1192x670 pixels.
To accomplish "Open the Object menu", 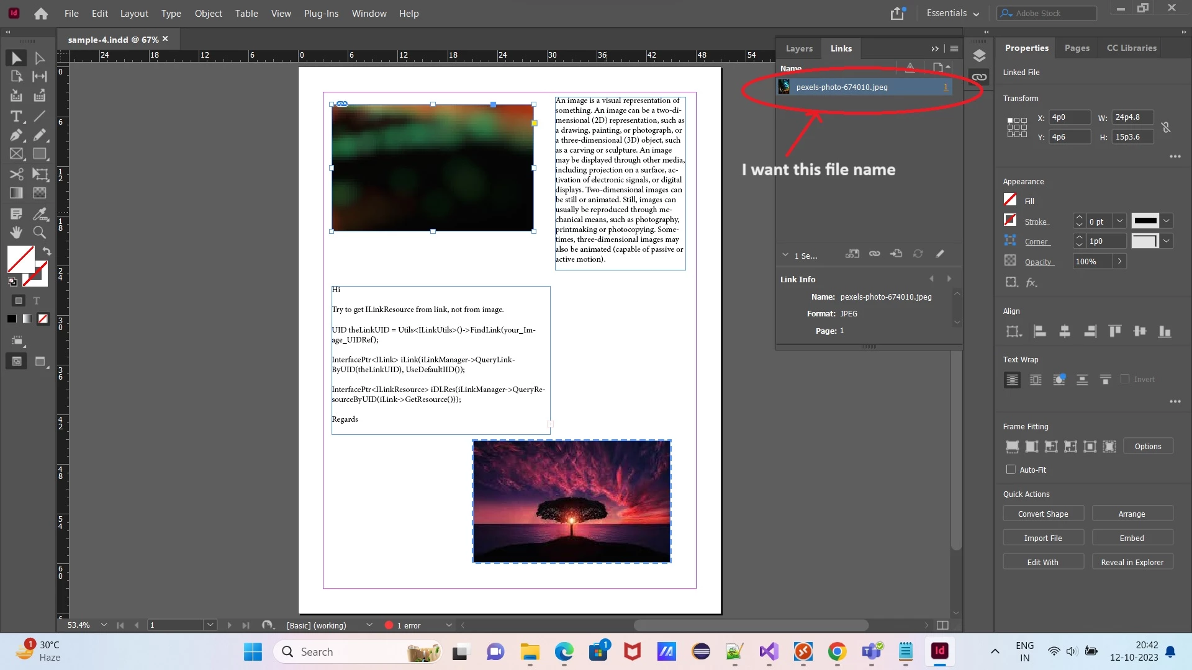I will click(208, 13).
